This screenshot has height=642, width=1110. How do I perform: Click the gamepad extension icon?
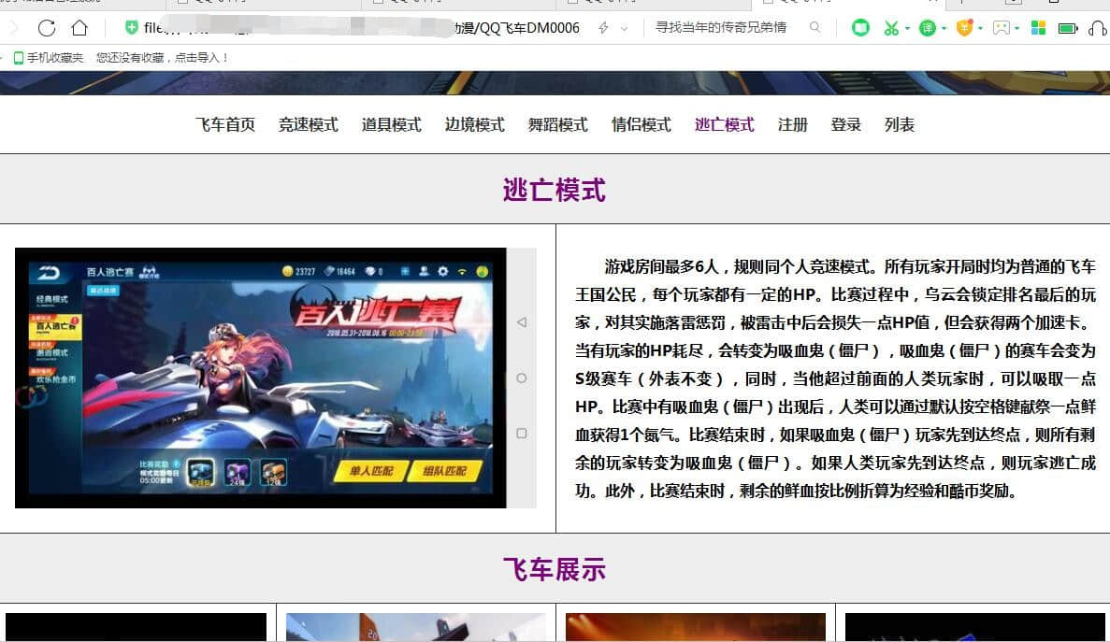(1001, 28)
